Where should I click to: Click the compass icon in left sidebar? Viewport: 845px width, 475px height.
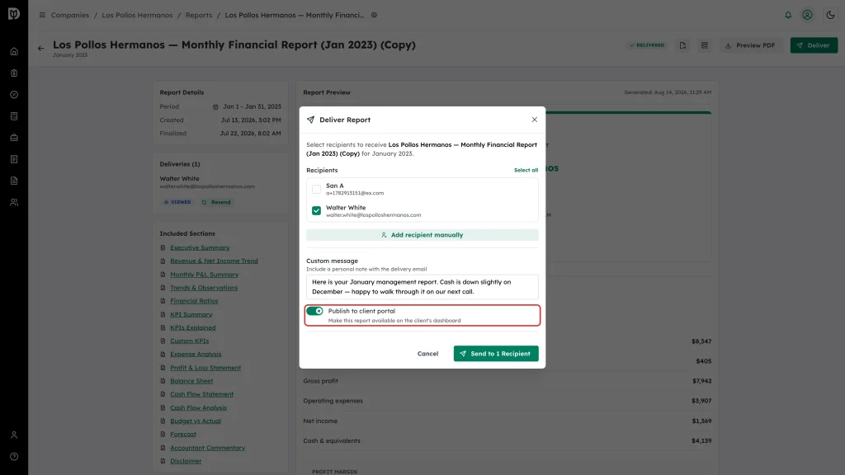coord(14,95)
